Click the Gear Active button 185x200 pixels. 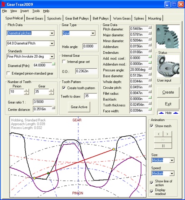(79, 107)
